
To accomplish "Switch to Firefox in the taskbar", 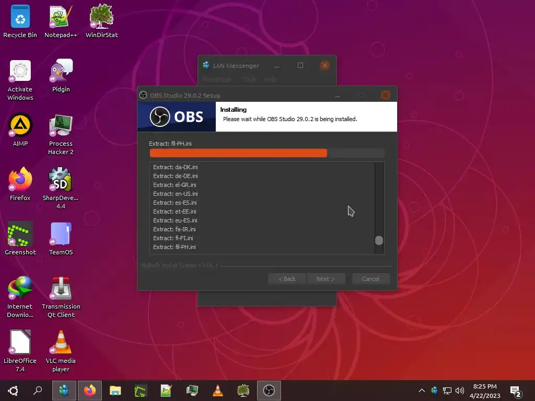I will pyautogui.click(x=90, y=391).
